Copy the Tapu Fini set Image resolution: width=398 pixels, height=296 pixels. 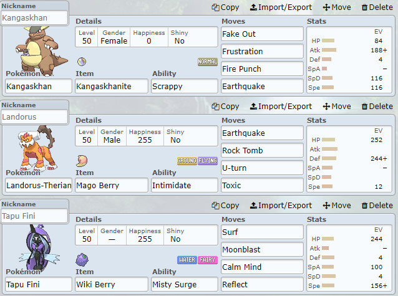pyautogui.click(x=225, y=206)
